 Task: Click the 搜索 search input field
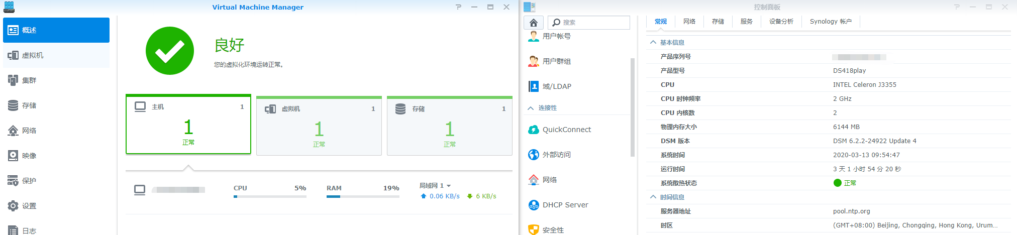pos(589,23)
